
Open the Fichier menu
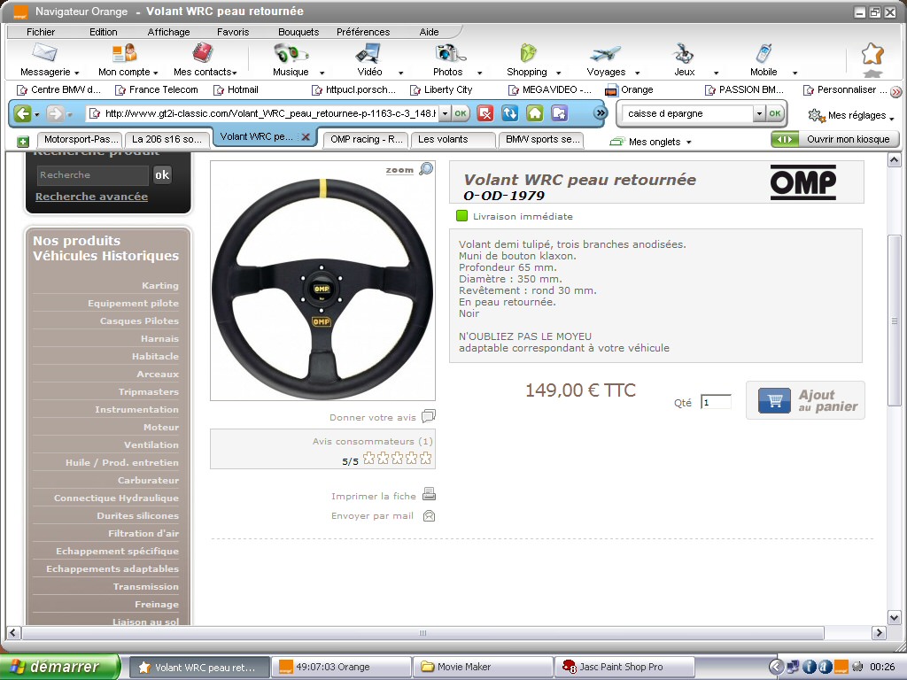point(41,32)
